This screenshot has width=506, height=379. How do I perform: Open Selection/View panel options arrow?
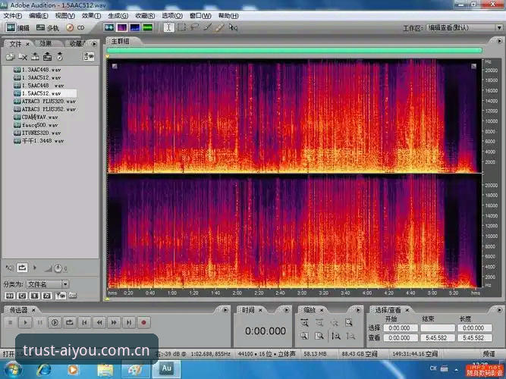coord(499,310)
